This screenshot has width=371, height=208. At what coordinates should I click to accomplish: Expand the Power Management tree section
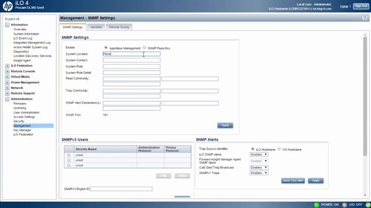coord(8,83)
